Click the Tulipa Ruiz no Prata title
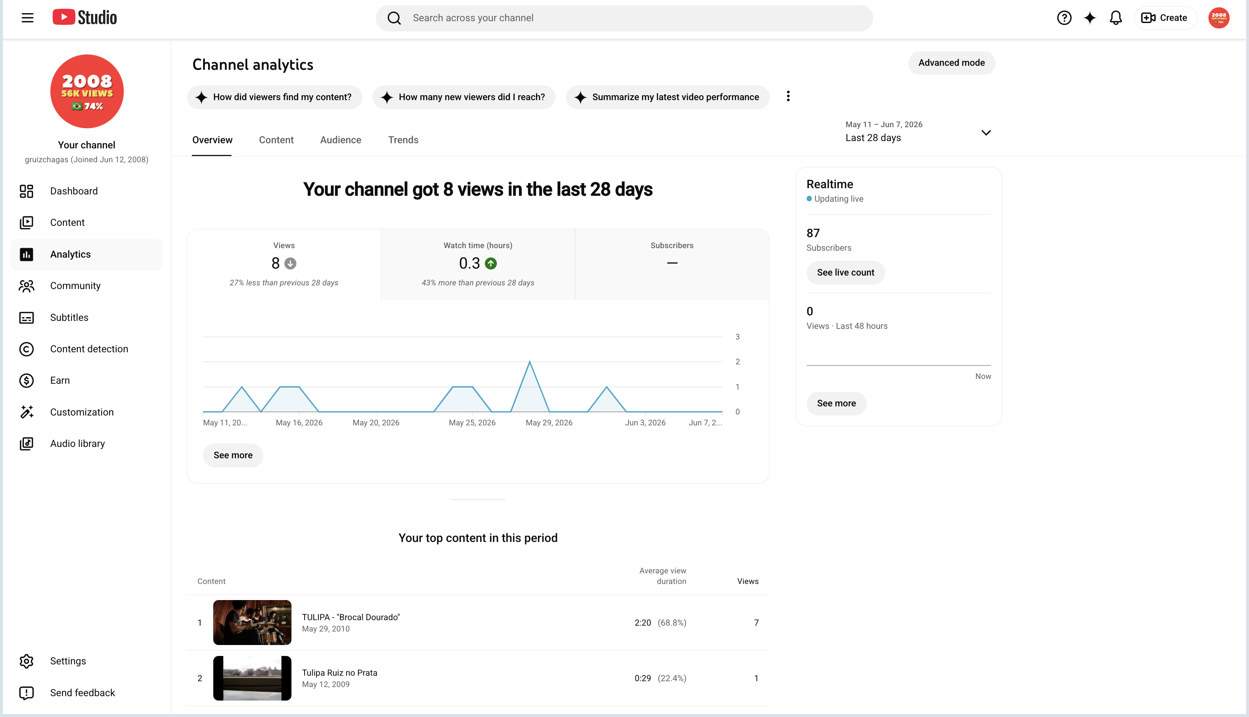 coord(340,673)
